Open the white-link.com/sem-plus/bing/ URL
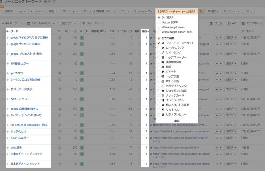Image resolution: width=265 pixels, height=171 pixels. [x=175, y=148]
